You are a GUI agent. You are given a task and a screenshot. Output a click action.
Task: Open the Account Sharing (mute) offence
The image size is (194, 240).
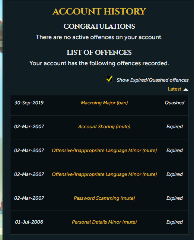pyautogui.click(x=104, y=127)
